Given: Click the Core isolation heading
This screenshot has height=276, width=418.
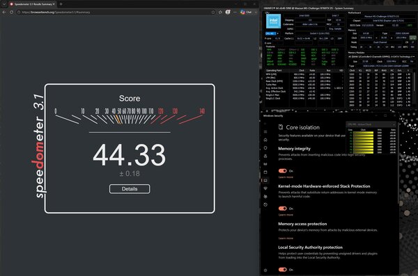Looking at the screenshot, I should coord(302,127).
